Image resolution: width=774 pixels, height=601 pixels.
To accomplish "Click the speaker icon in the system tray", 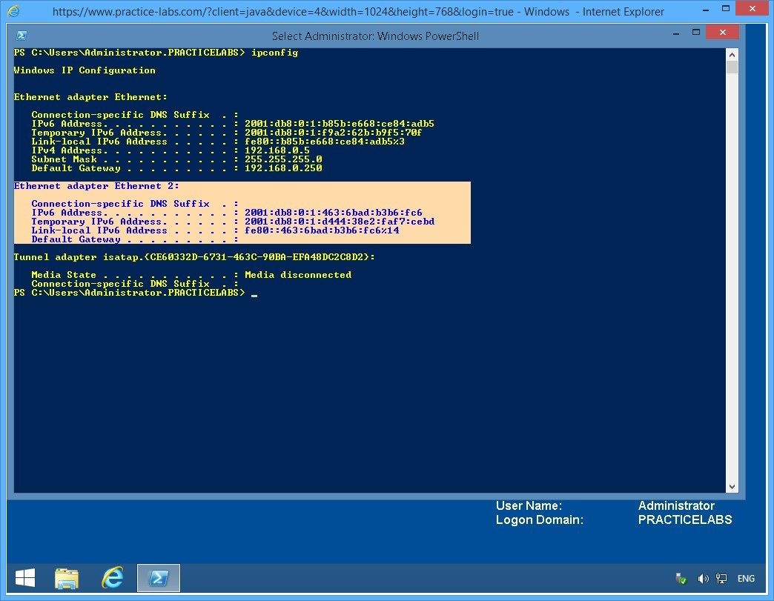I will [x=703, y=578].
